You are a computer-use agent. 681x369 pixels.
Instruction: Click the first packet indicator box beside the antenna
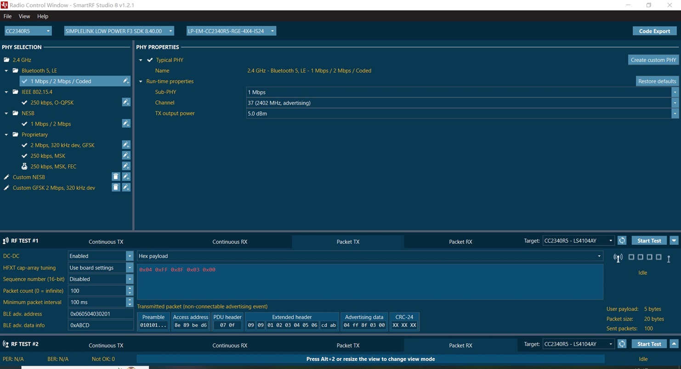(x=631, y=257)
